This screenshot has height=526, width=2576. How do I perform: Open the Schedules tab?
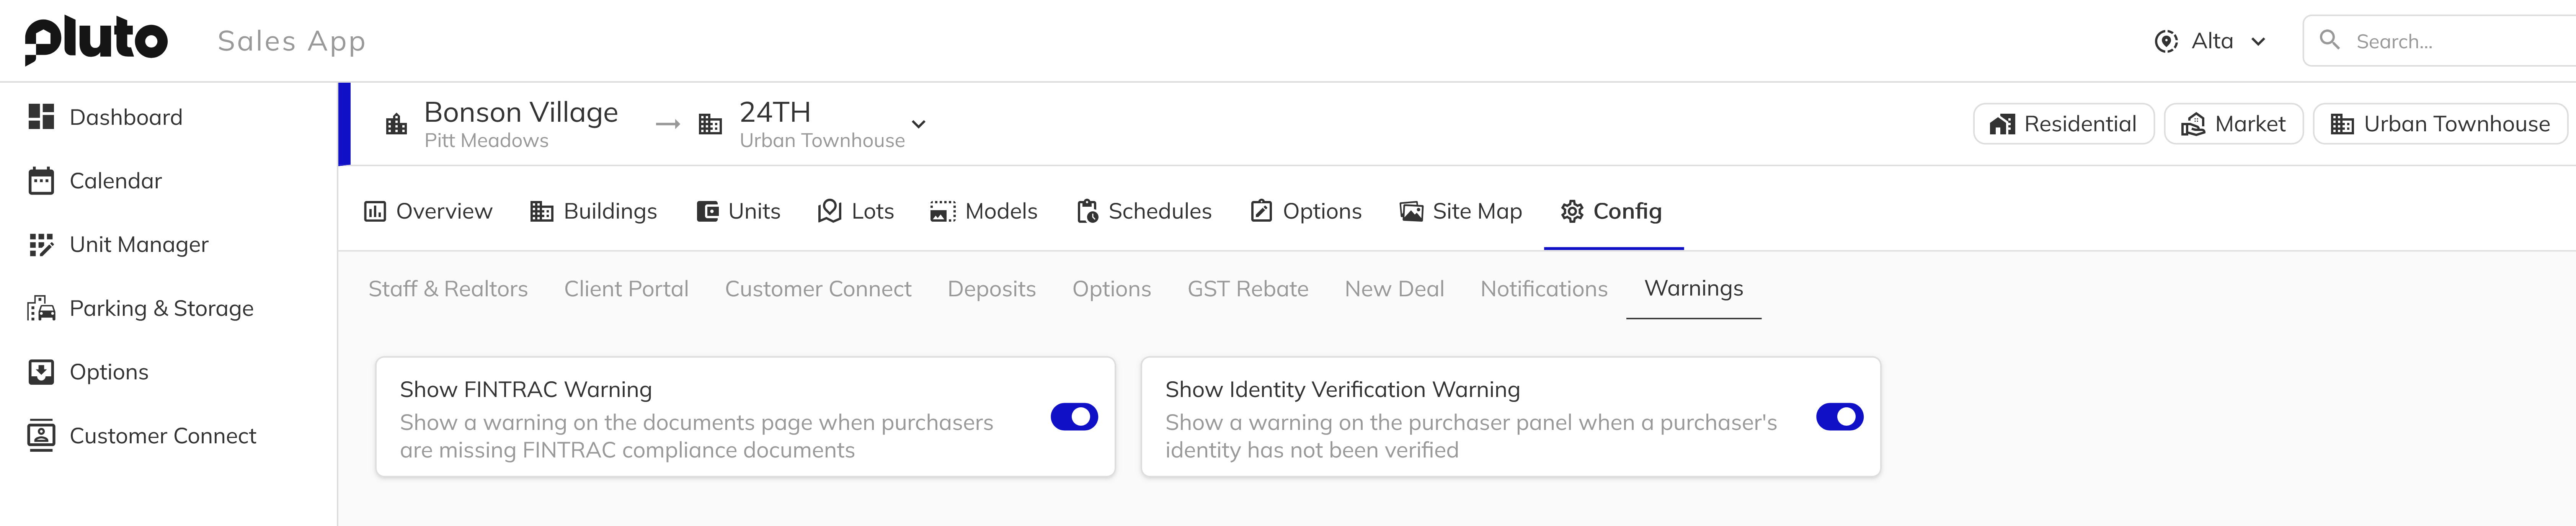(1144, 211)
